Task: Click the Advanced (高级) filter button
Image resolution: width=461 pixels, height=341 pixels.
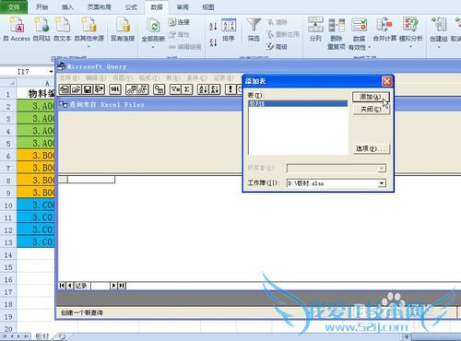Action: click(x=278, y=47)
